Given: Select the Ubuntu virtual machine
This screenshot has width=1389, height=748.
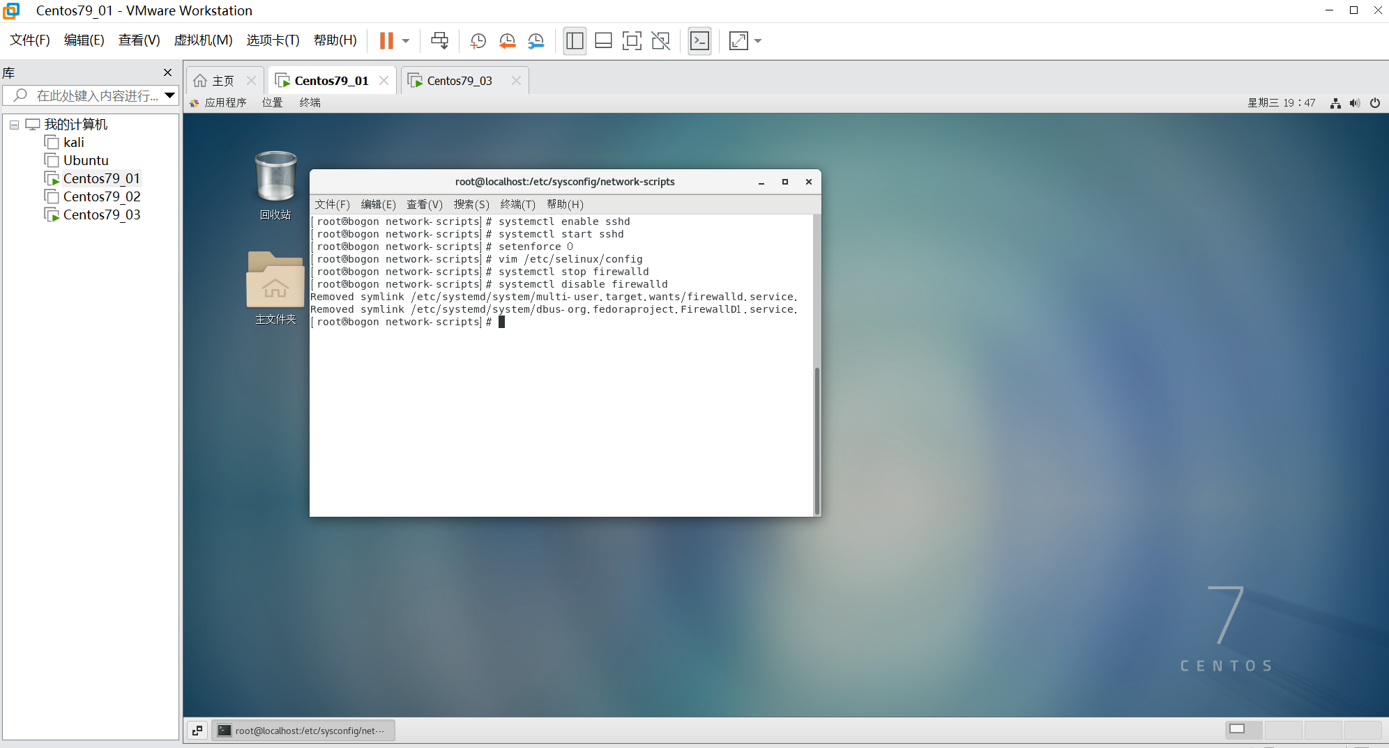Looking at the screenshot, I should click(x=85, y=161).
